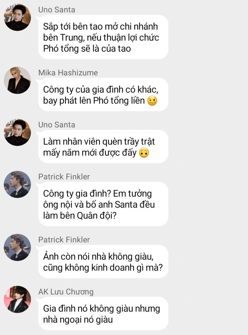Click the upside-down face emoji in Santa's message
The width and height of the screenshot is (248, 335).
(144, 153)
